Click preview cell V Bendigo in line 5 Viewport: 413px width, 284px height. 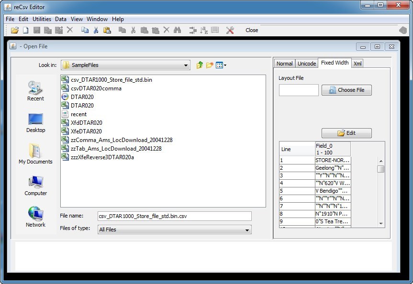(333, 191)
